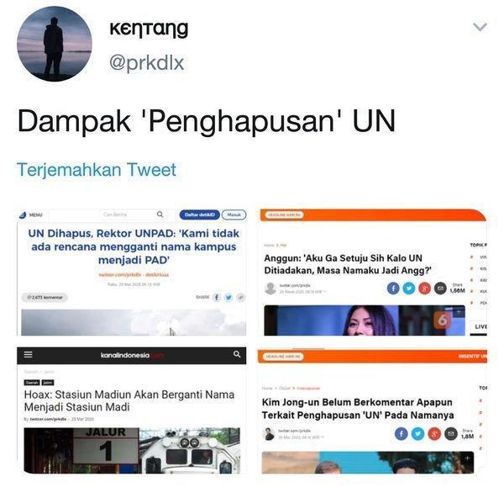This screenshot has width=504, height=487.
Task: Click the 2.673 komentar pill
Action: (x=45, y=298)
